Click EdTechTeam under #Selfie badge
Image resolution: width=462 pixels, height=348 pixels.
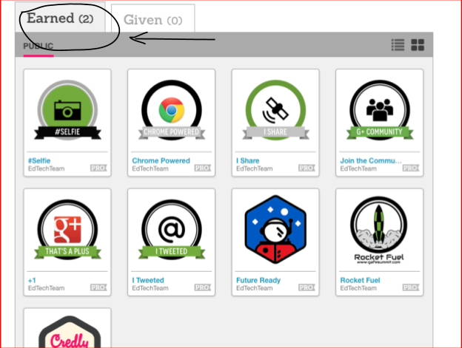click(46, 168)
